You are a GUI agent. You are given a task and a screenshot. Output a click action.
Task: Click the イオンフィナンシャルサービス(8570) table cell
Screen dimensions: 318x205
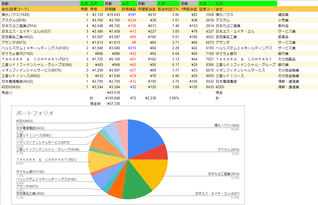[40, 70]
